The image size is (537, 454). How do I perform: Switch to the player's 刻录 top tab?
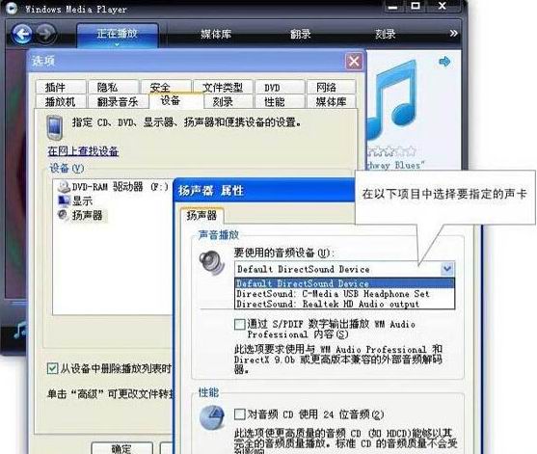click(386, 34)
